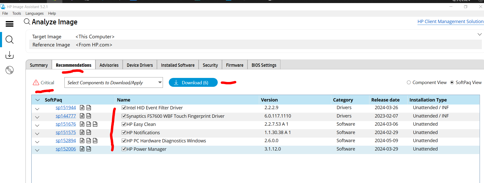Open CVA file icon for sp151575

pyautogui.click(x=89, y=132)
